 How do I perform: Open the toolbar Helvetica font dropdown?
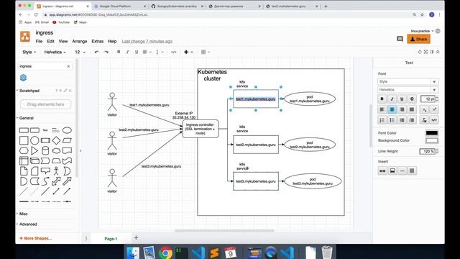pyautogui.click(x=55, y=52)
